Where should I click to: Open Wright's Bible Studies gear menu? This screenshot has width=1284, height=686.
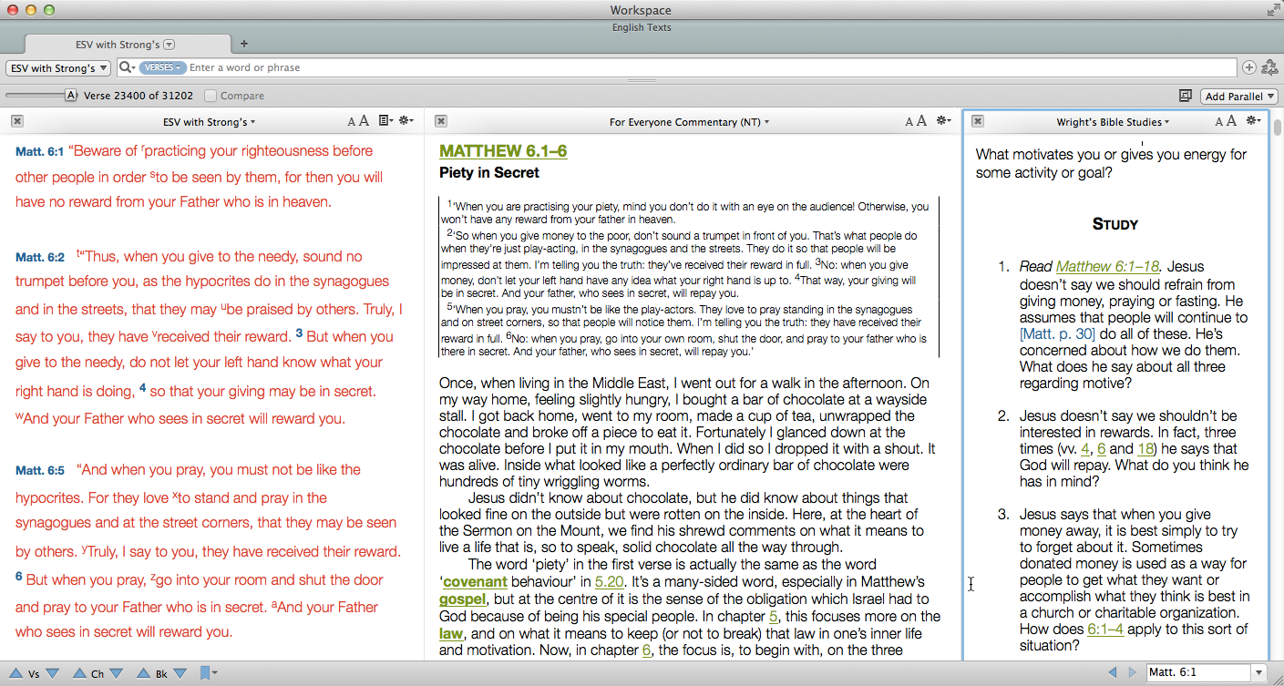(1254, 121)
